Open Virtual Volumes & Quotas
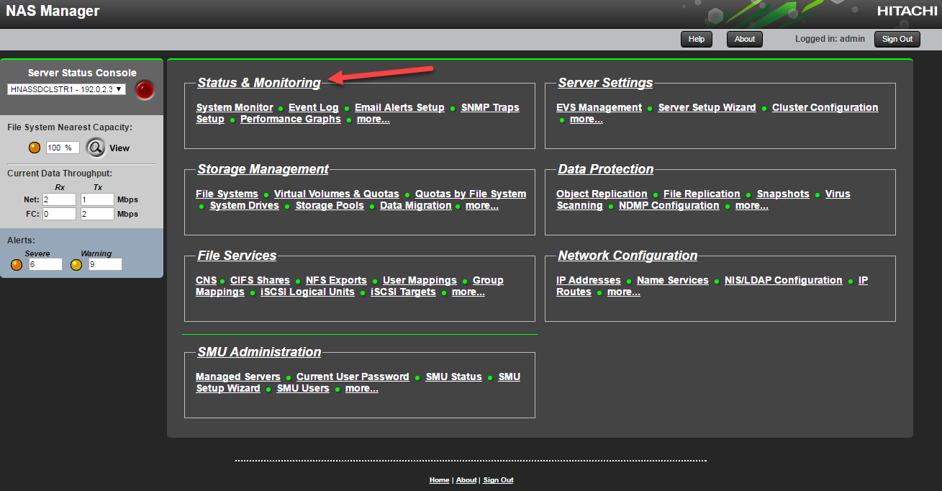 click(336, 194)
